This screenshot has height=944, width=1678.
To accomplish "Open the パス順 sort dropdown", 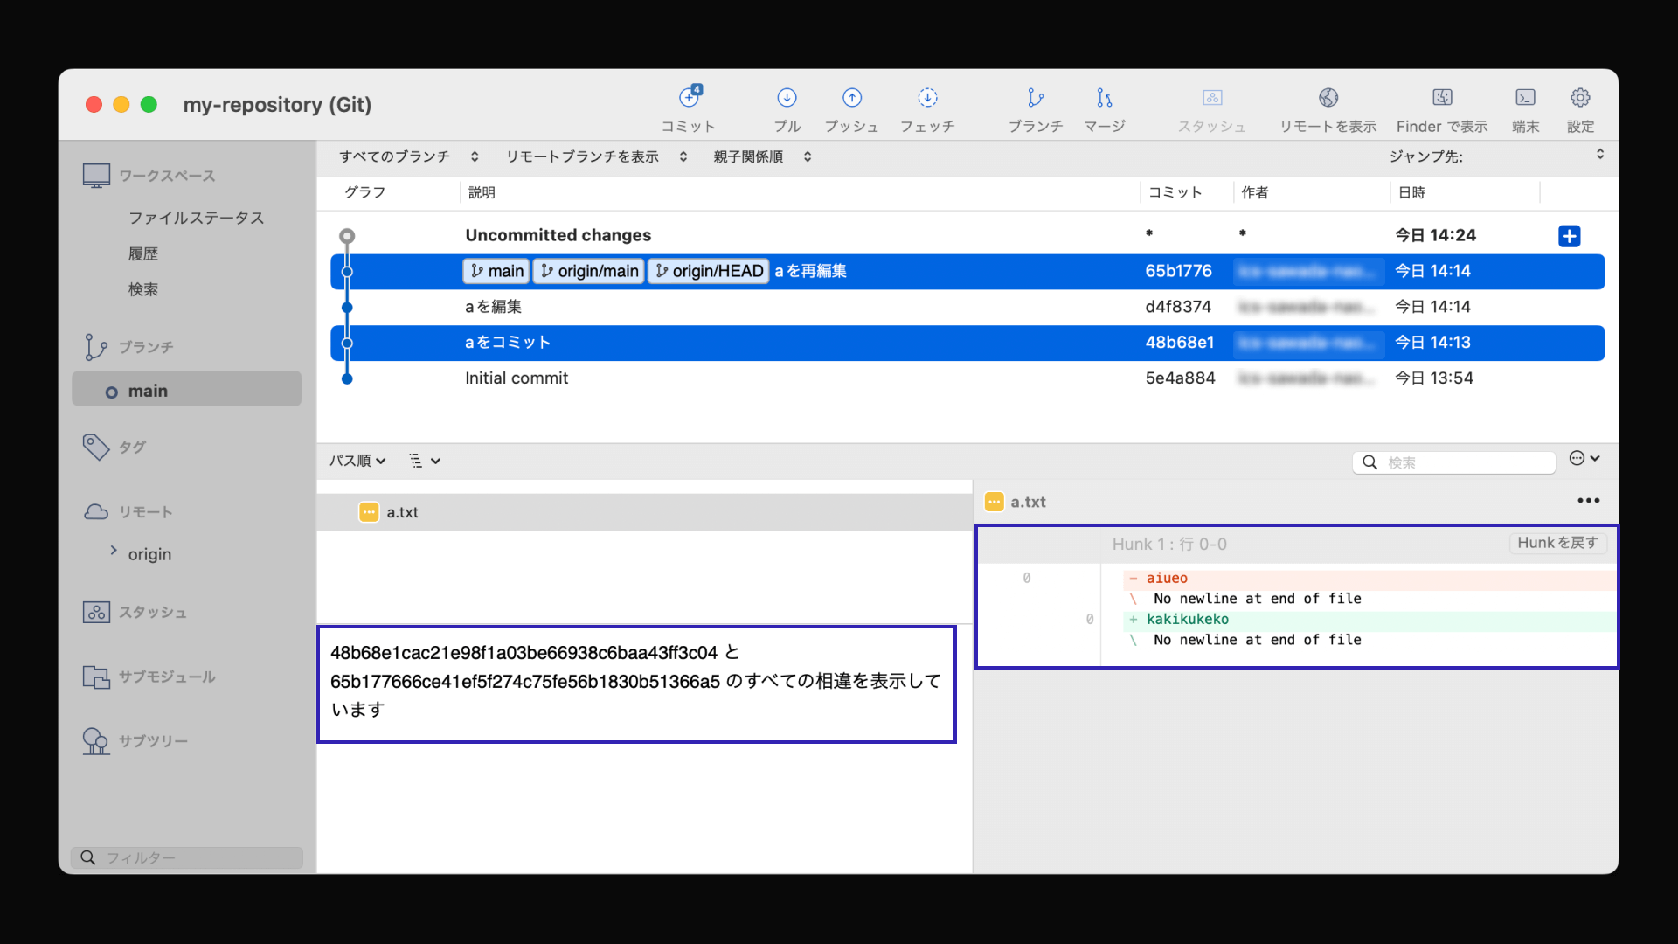I will click(357, 461).
